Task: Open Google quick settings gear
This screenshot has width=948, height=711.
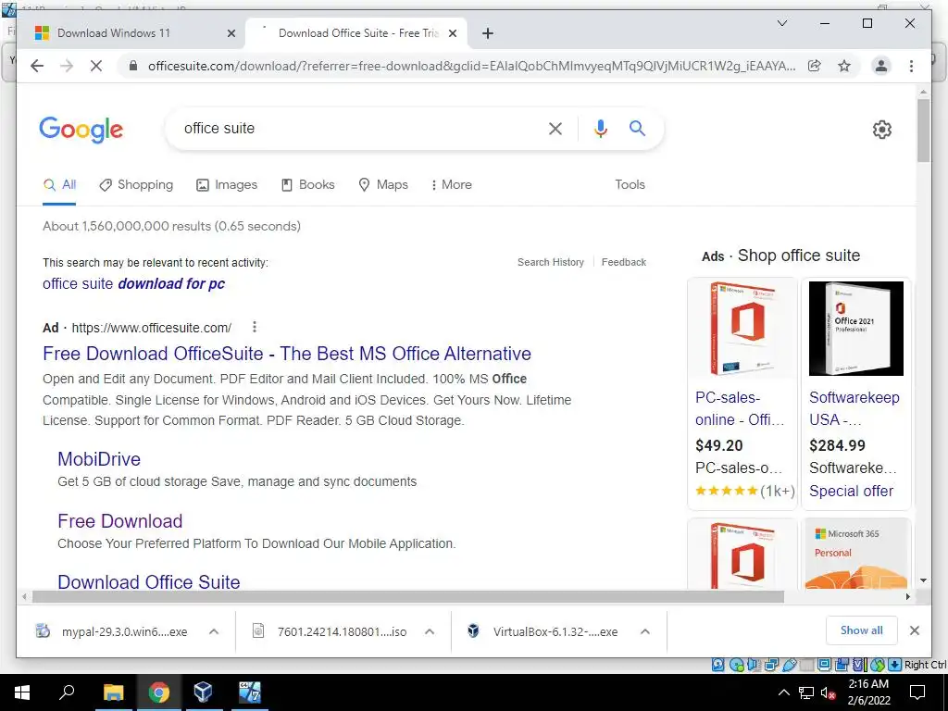Action: coord(881,130)
